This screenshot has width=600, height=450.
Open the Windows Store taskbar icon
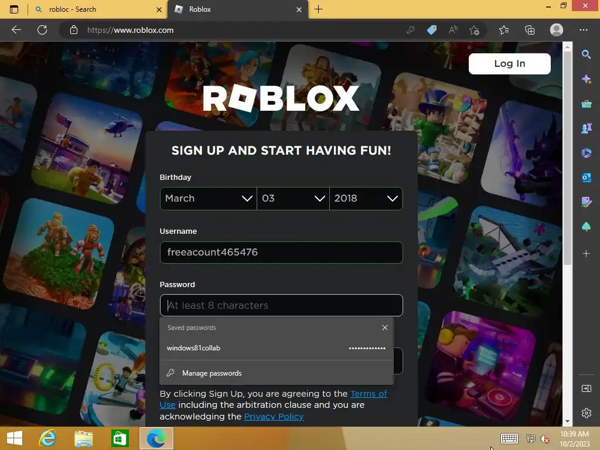pyautogui.click(x=120, y=438)
